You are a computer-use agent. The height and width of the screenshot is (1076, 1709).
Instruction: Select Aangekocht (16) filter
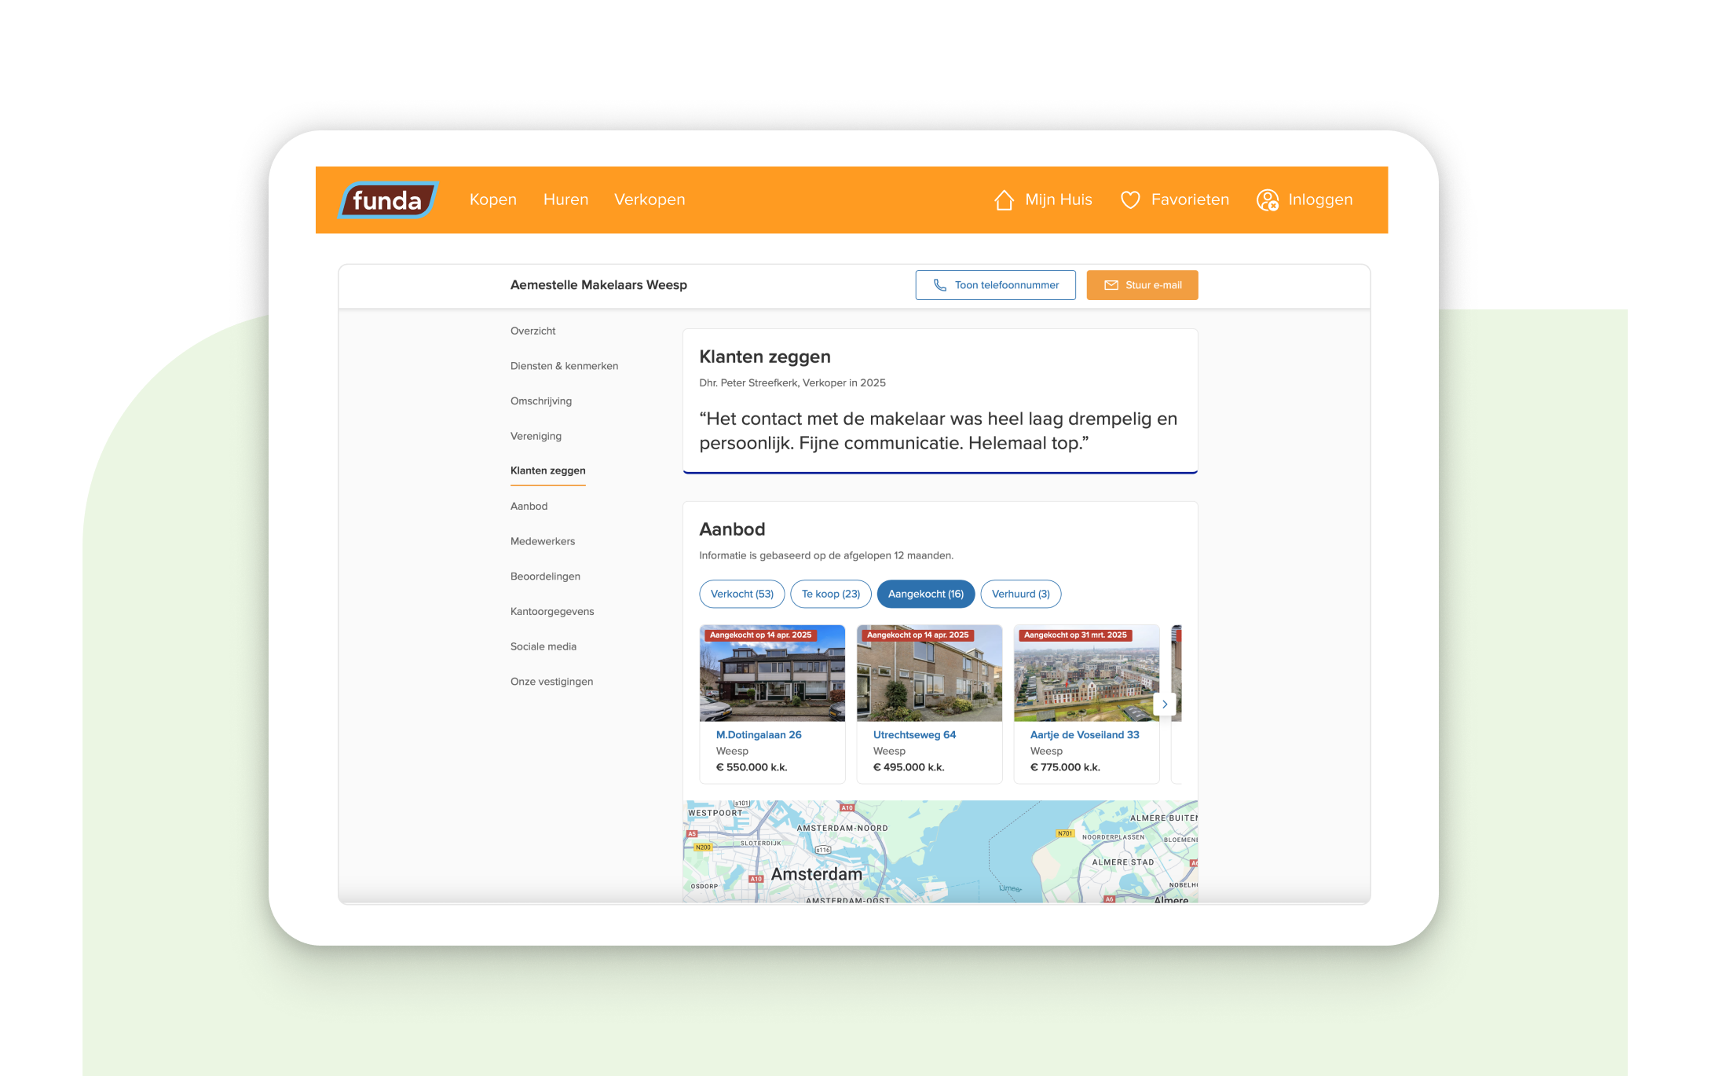926,594
